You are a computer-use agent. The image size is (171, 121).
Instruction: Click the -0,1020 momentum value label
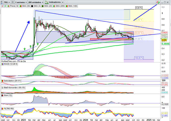coord(165,104)
